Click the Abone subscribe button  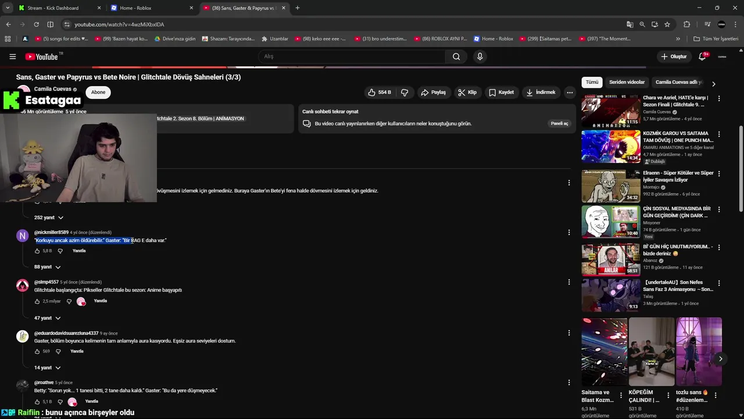(98, 92)
